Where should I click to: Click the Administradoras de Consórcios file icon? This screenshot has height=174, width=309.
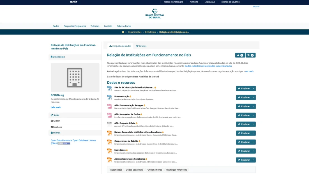109,160
